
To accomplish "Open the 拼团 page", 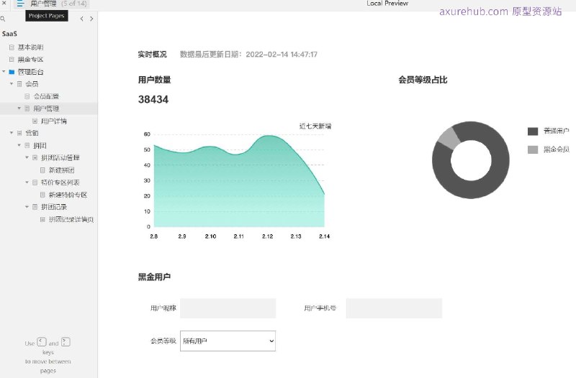I will coord(40,146).
